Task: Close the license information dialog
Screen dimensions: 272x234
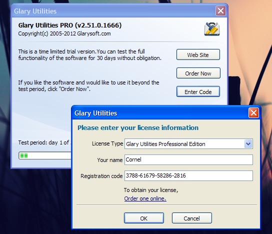Action: [253, 113]
